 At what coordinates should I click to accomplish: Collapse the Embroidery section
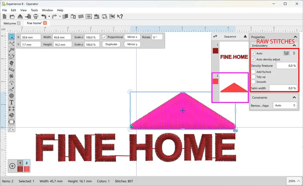(294, 46)
